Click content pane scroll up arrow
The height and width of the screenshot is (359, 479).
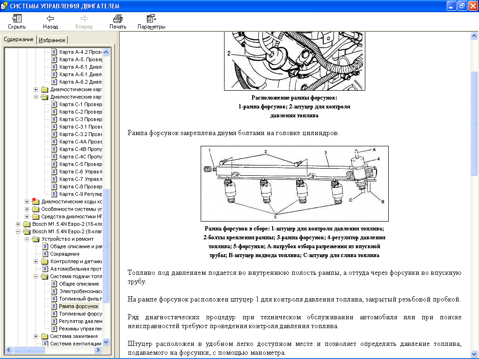474,36
